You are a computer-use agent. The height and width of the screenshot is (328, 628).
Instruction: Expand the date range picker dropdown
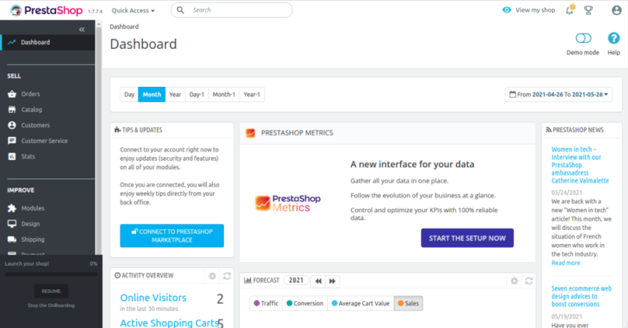click(x=558, y=94)
